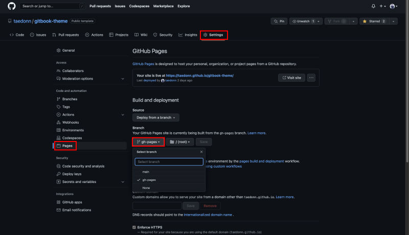This screenshot has width=409, height=235.
Task: Open General settings in sidebar
Action: click(x=90, y=50)
